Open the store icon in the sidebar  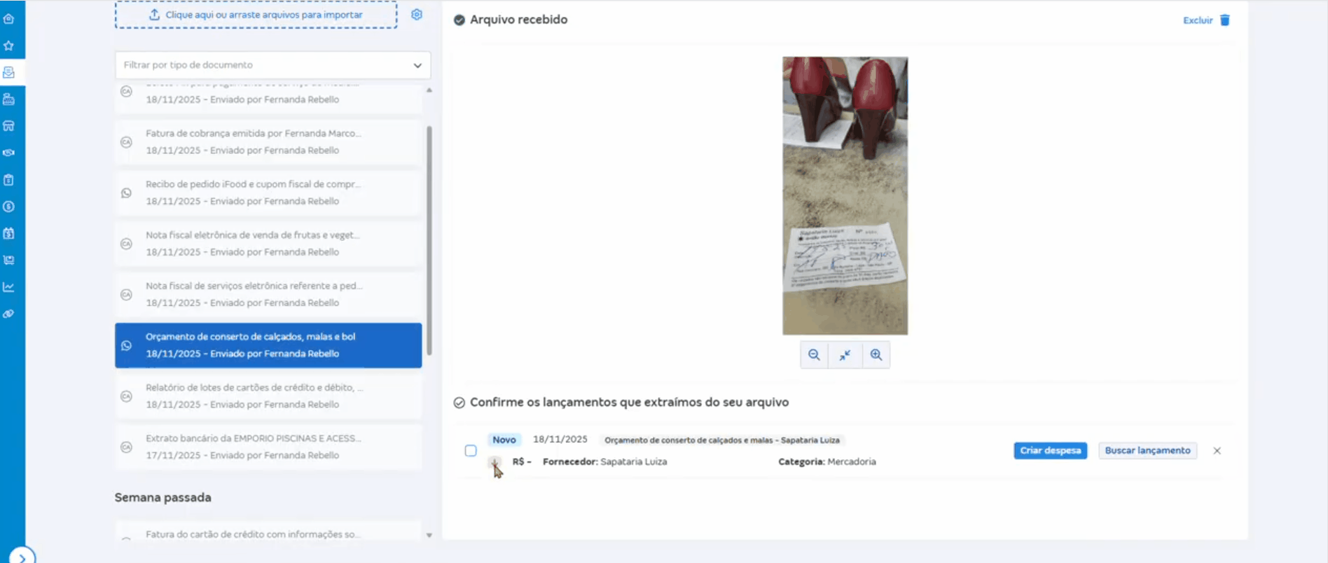9,126
